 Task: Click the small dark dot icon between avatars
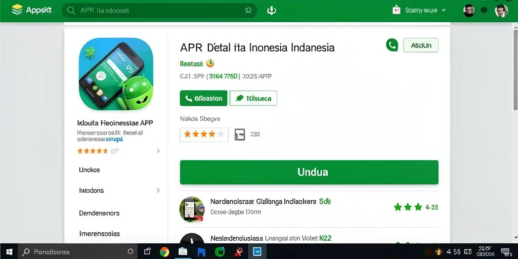(484, 10)
